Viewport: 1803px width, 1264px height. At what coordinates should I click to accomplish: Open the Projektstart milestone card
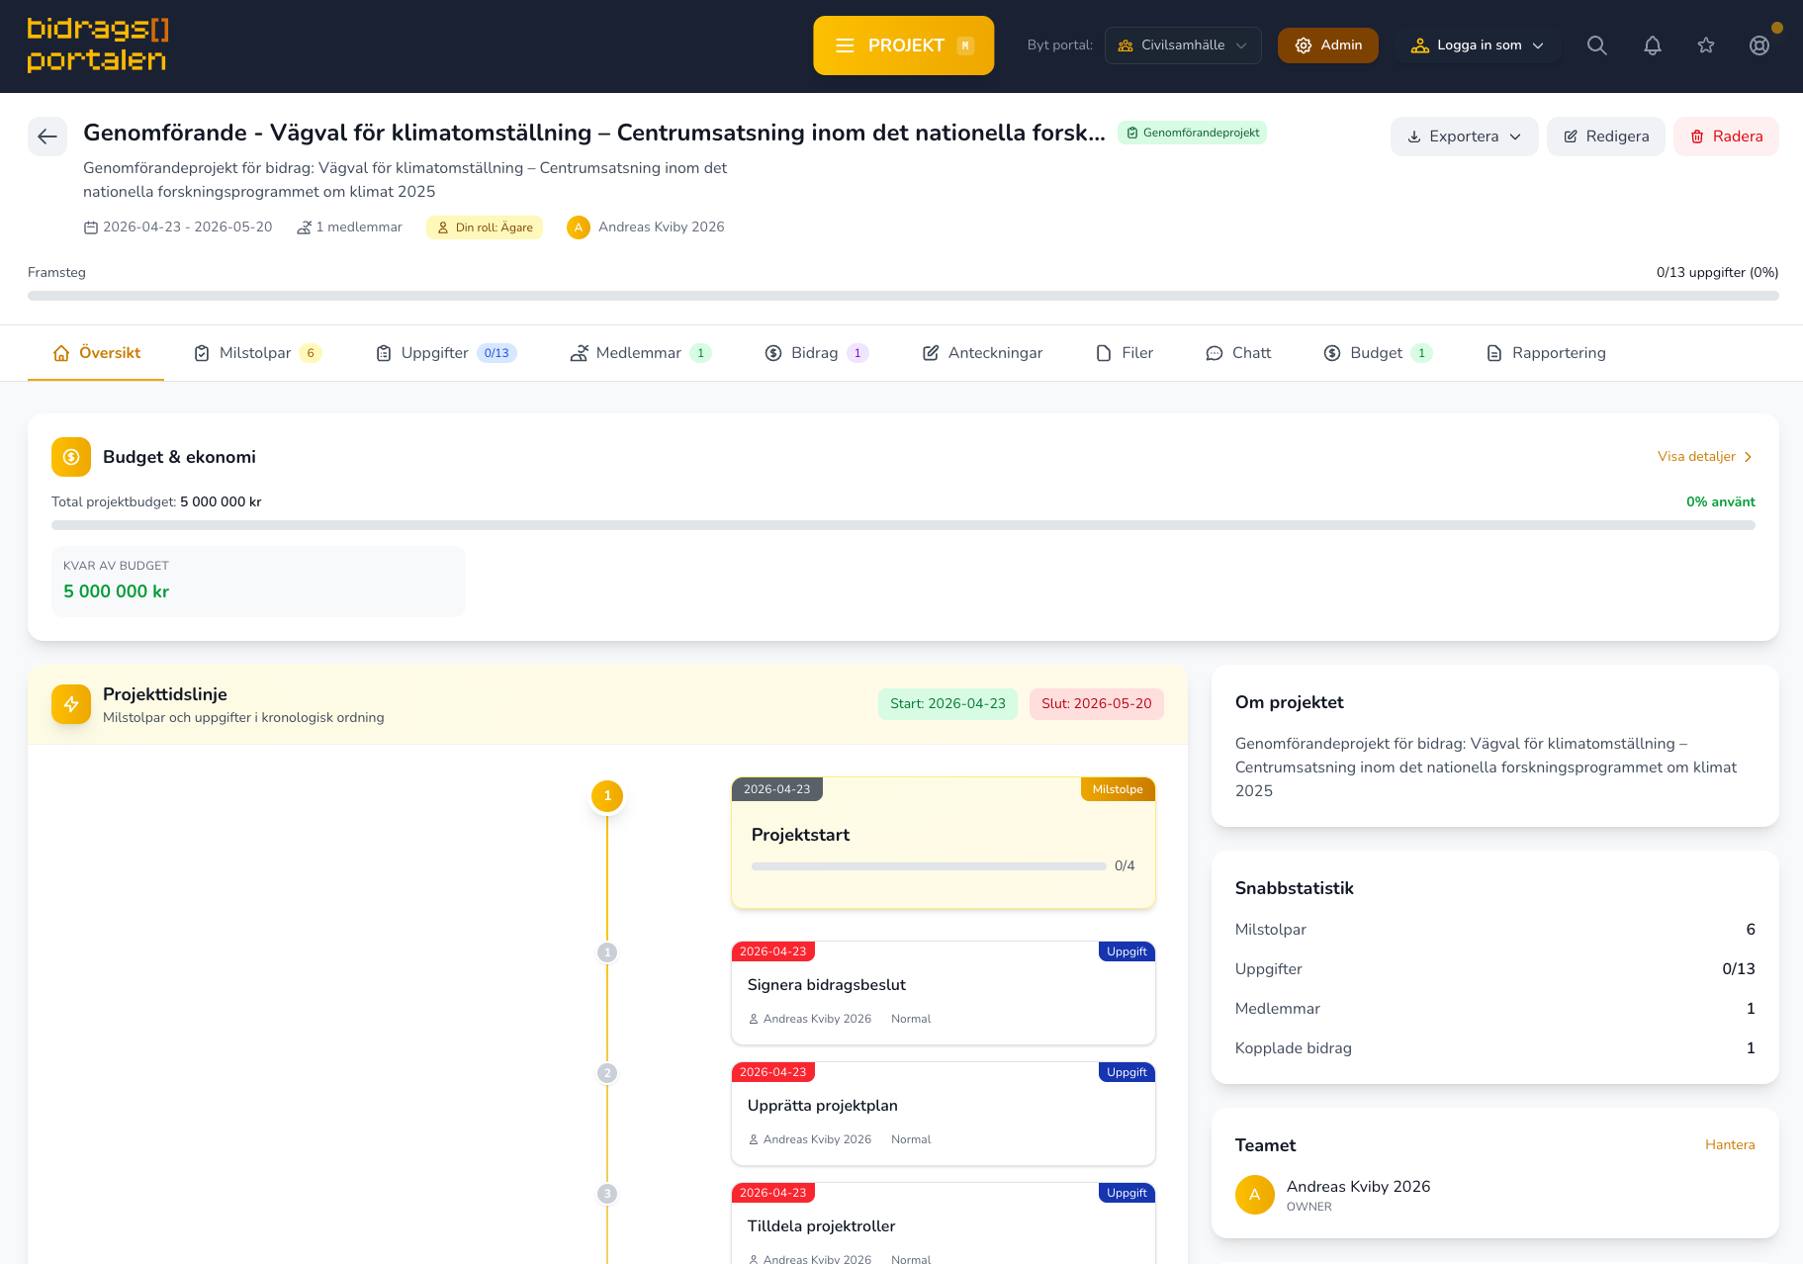click(x=944, y=844)
